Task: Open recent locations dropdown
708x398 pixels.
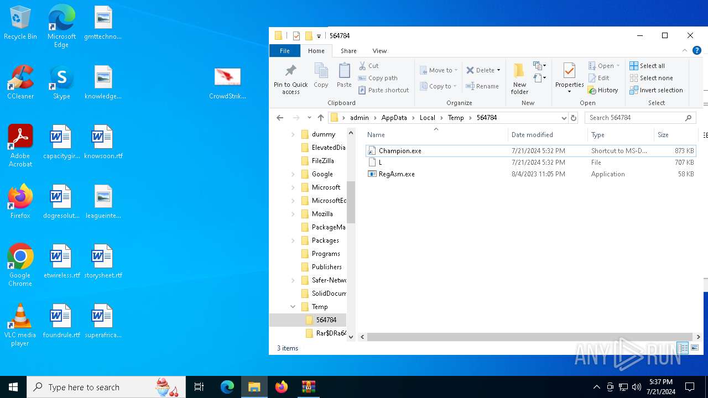Action: [x=309, y=118]
